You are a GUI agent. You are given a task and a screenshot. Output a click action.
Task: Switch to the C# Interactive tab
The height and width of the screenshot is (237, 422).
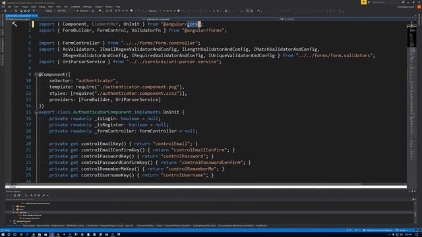point(92,226)
